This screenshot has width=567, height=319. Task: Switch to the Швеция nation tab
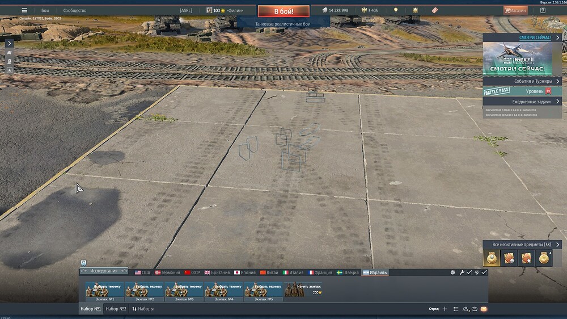click(348, 272)
